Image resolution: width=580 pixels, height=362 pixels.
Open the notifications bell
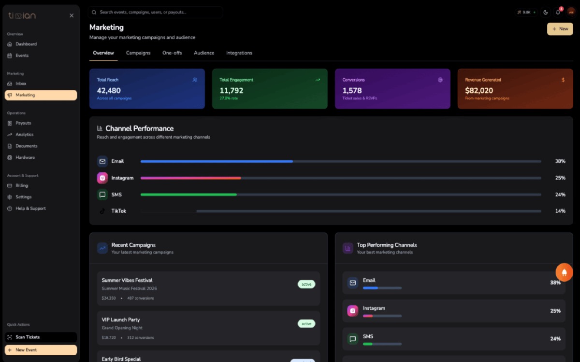point(558,12)
